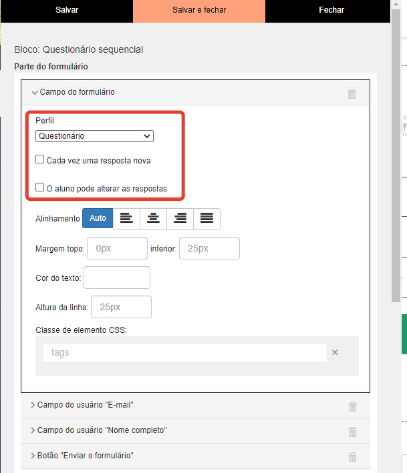This screenshot has width=407, height=473.
Task: Set alignment to center
Action: tap(153, 219)
